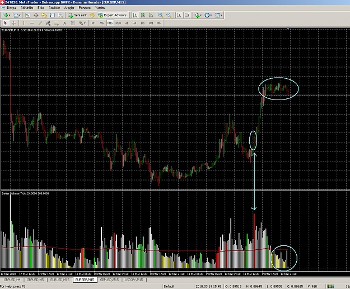350x289 pixels.
Task: Click the 'H: 0.89645' status bar value
Action: [254, 286]
